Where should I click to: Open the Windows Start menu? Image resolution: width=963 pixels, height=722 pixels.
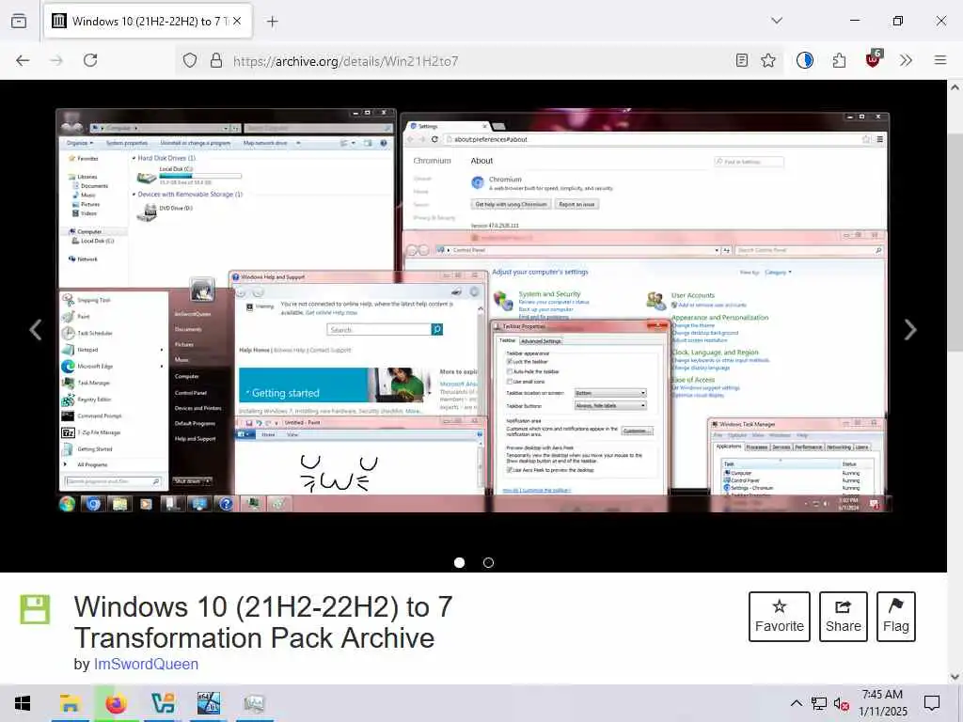pyautogui.click(x=23, y=703)
